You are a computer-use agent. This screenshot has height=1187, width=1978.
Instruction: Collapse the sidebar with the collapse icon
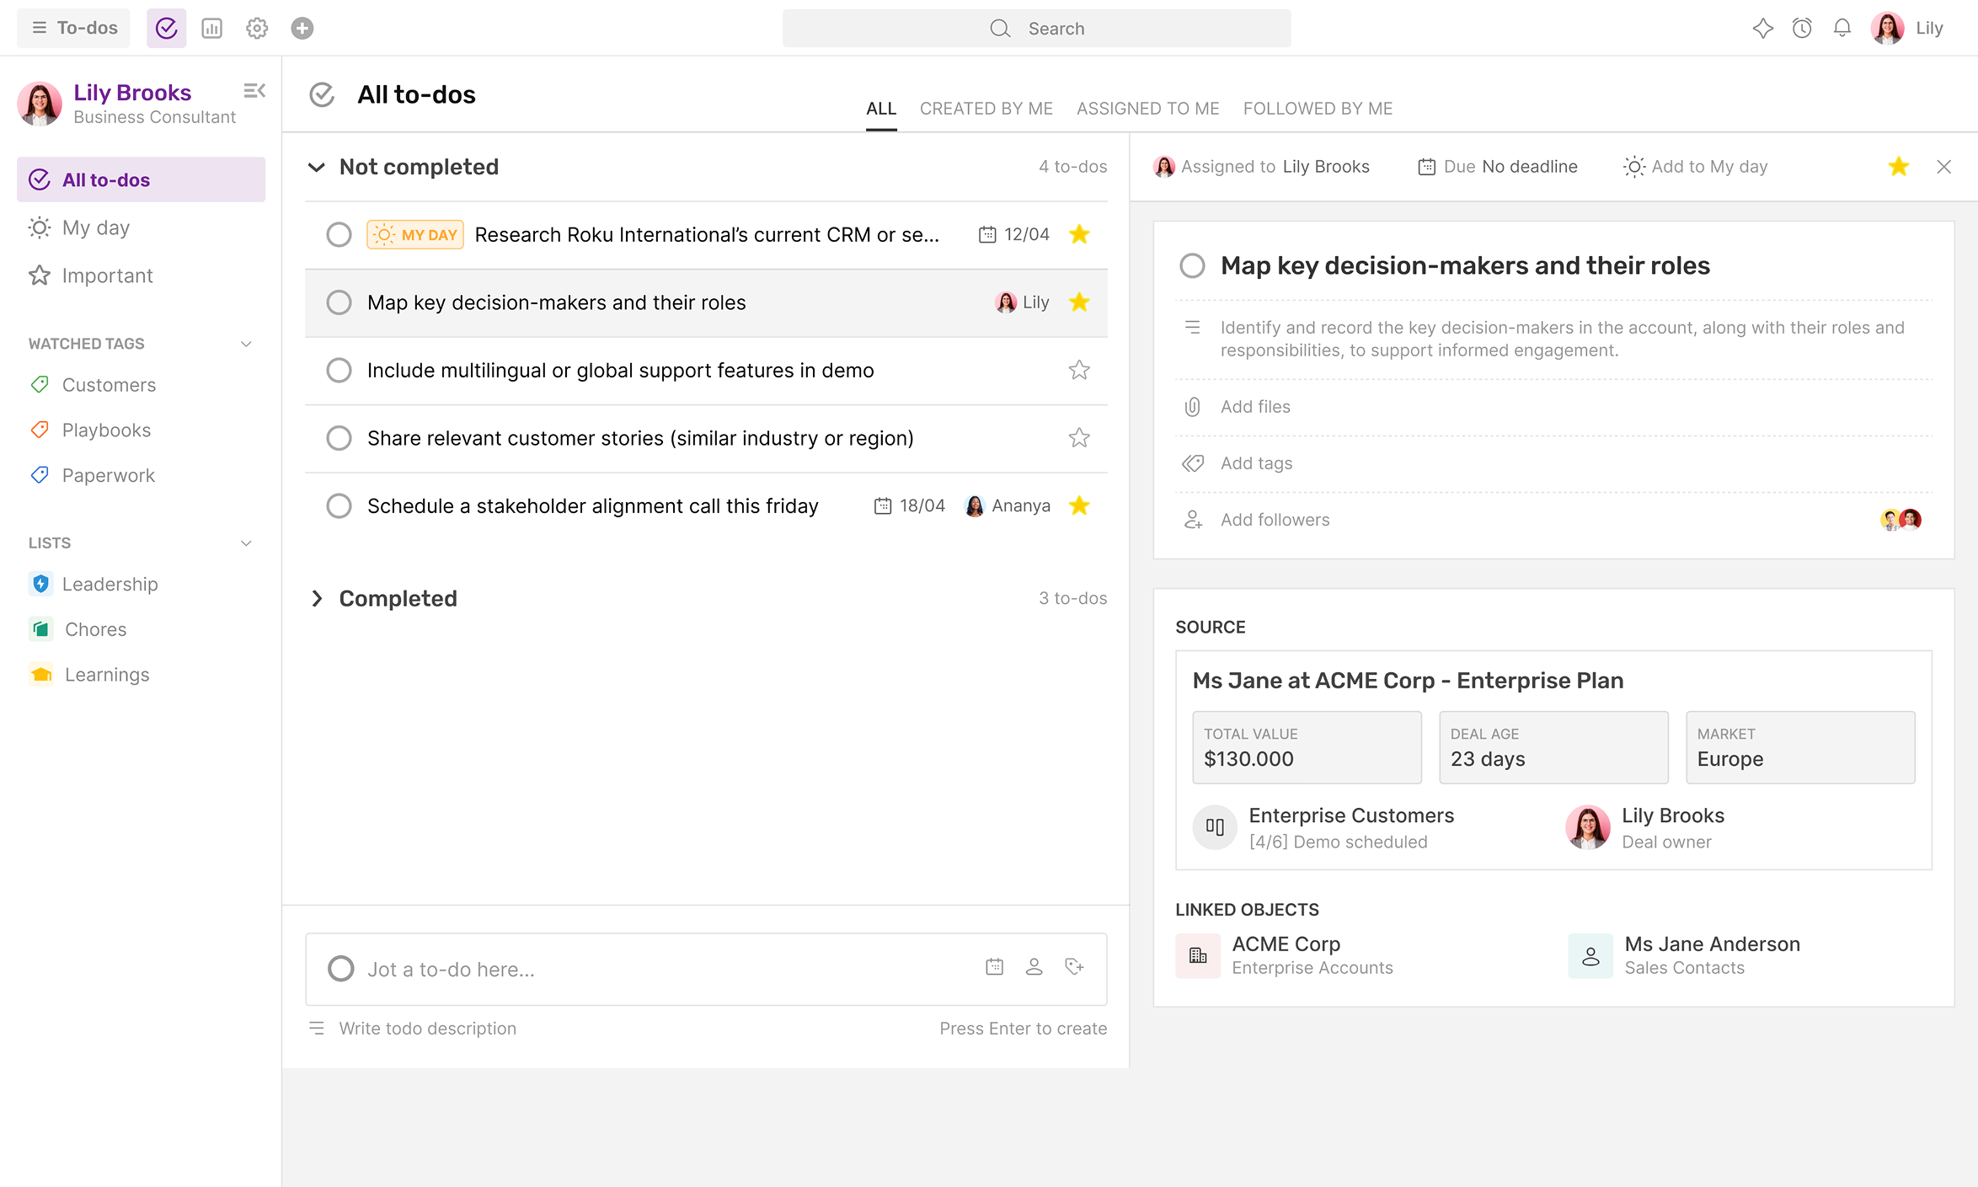[x=254, y=91]
